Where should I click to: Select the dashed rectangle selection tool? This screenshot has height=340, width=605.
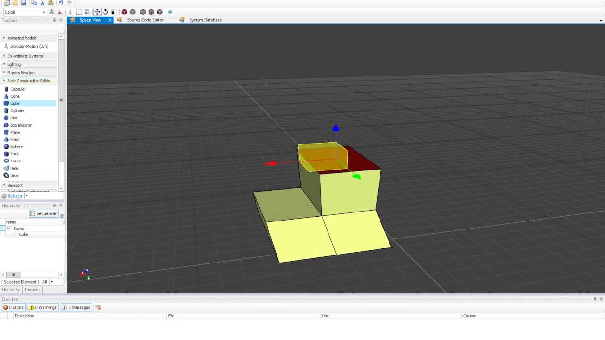point(78,12)
